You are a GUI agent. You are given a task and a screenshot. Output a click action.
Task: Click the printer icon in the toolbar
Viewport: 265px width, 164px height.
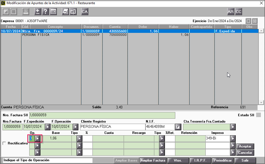coord(26,12)
